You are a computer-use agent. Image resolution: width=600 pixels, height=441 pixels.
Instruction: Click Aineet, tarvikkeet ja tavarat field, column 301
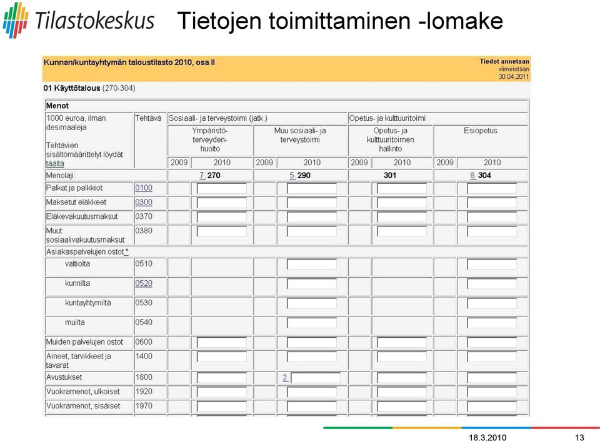(x=402, y=357)
